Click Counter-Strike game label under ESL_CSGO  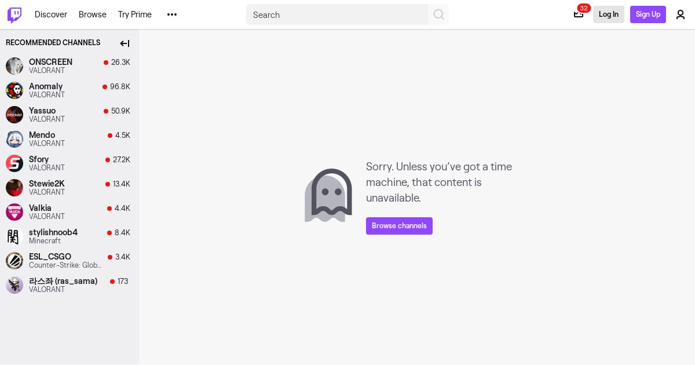[65, 265]
